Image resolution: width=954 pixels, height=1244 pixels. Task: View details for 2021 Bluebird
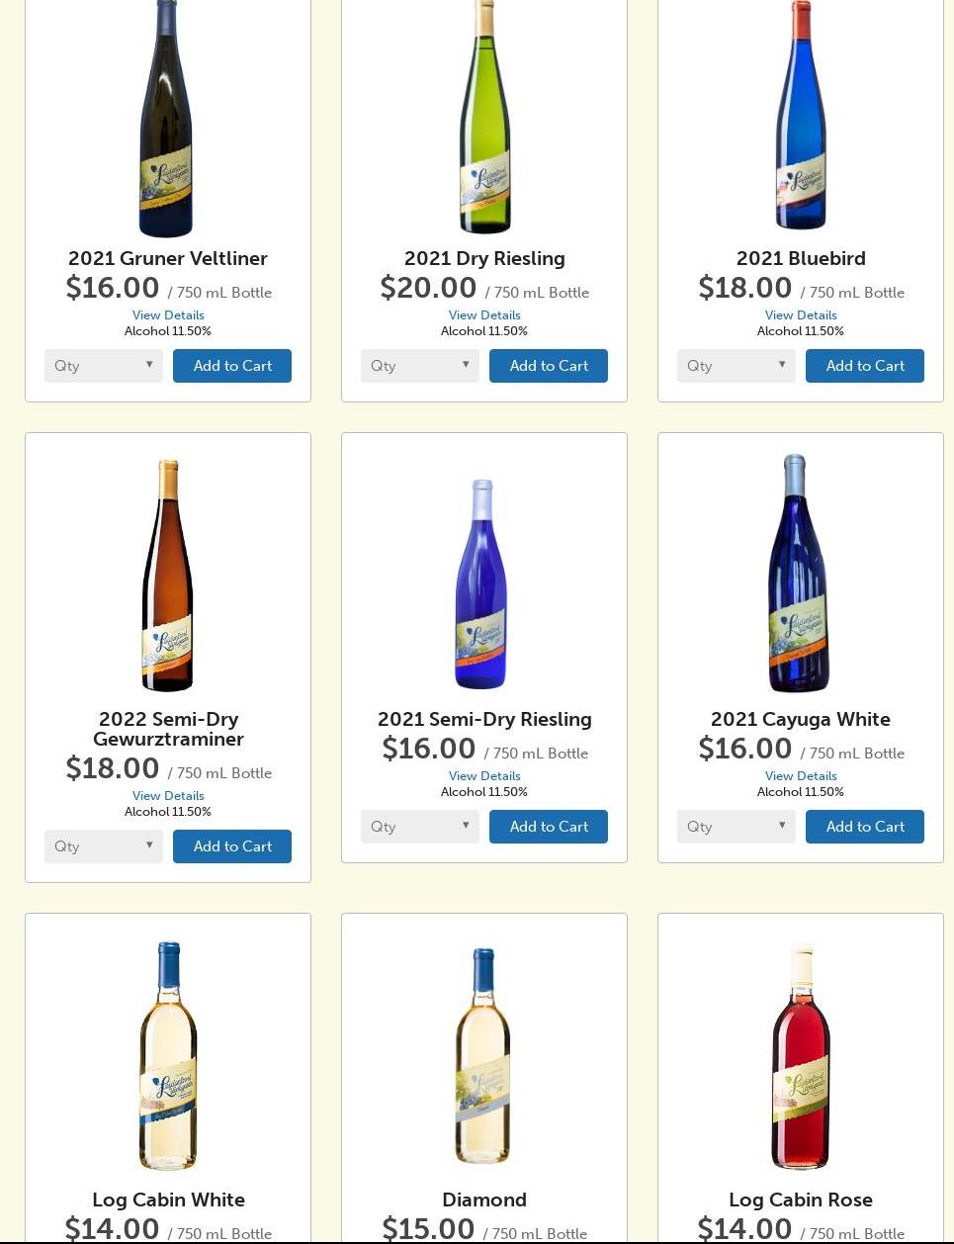801,315
